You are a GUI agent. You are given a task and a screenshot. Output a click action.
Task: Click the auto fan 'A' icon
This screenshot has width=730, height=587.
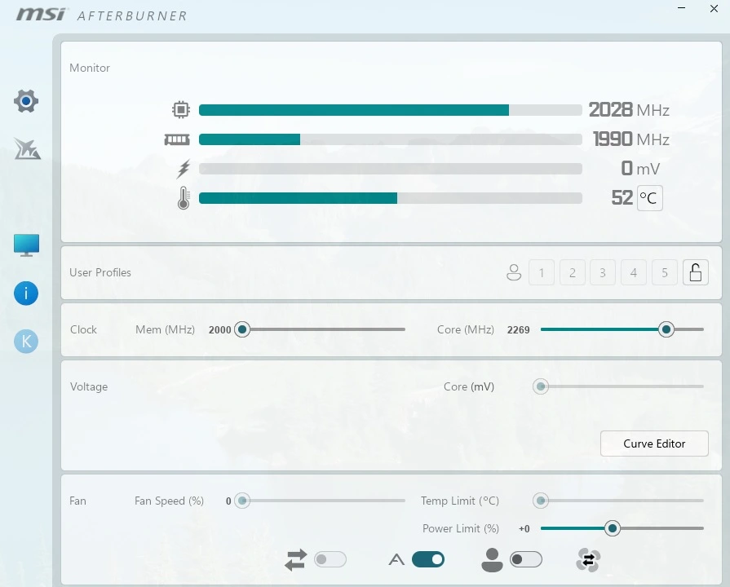tap(396, 559)
